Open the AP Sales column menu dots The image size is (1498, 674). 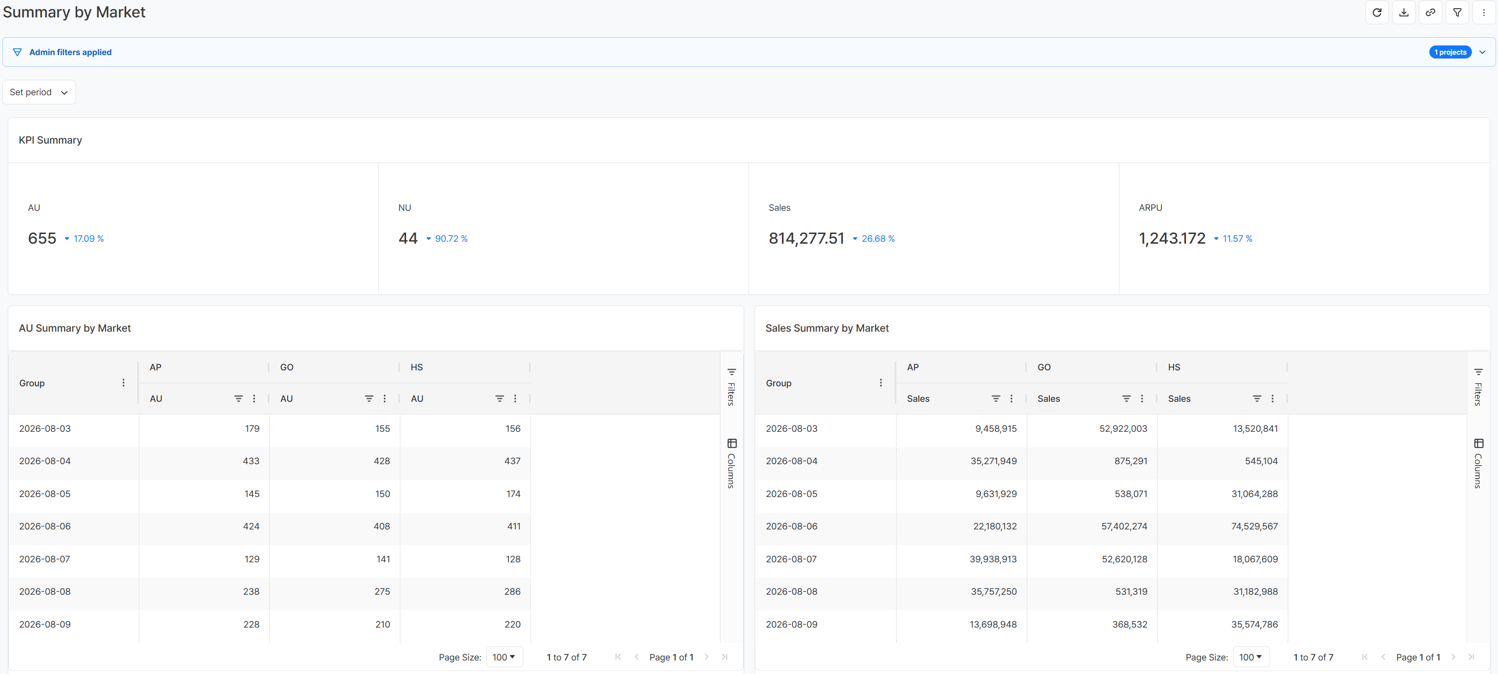pyautogui.click(x=1011, y=398)
